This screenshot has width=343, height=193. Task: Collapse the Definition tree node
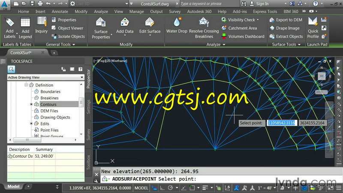pyautogui.click(x=26, y=85)
